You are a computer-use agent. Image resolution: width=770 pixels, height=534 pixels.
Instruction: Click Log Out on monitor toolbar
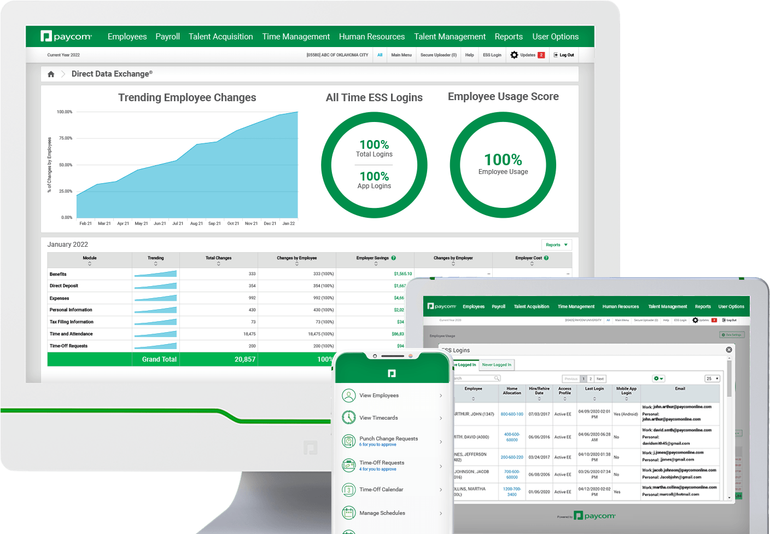point(564,55)
